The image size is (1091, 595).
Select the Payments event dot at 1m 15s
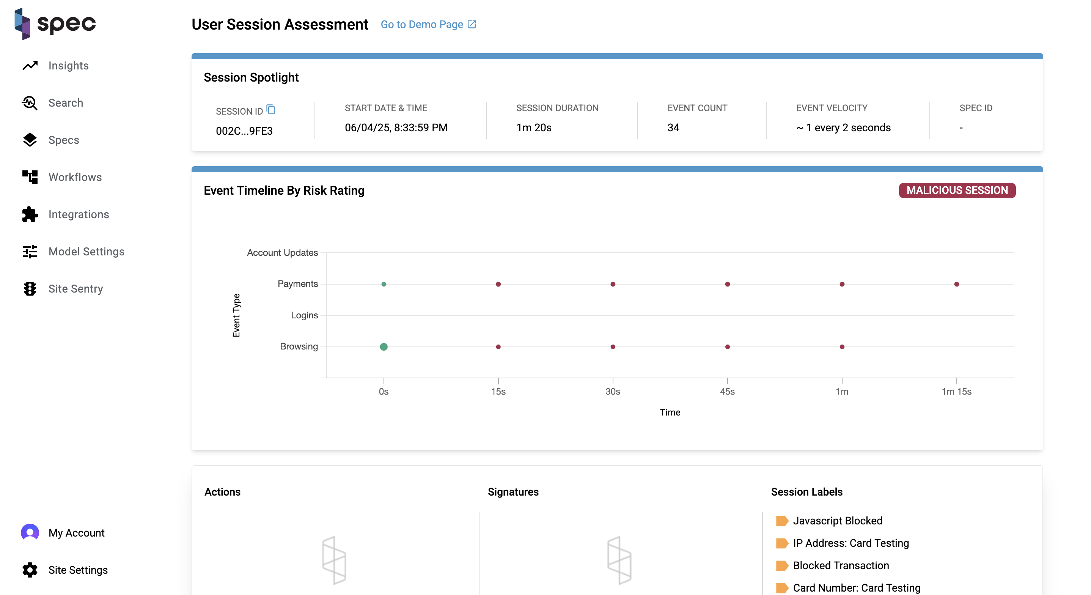tap(956, 284)
